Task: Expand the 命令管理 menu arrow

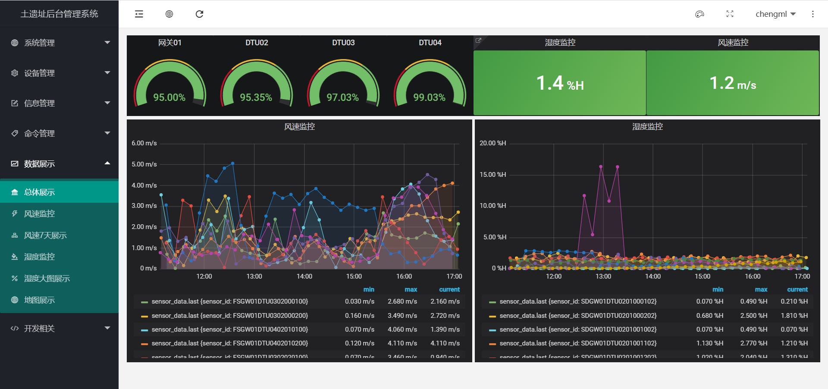Action: coord(107,133)
